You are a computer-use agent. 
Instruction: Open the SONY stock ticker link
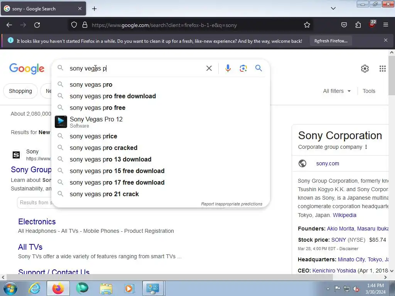pyautogui.click(x=339, y=240)
